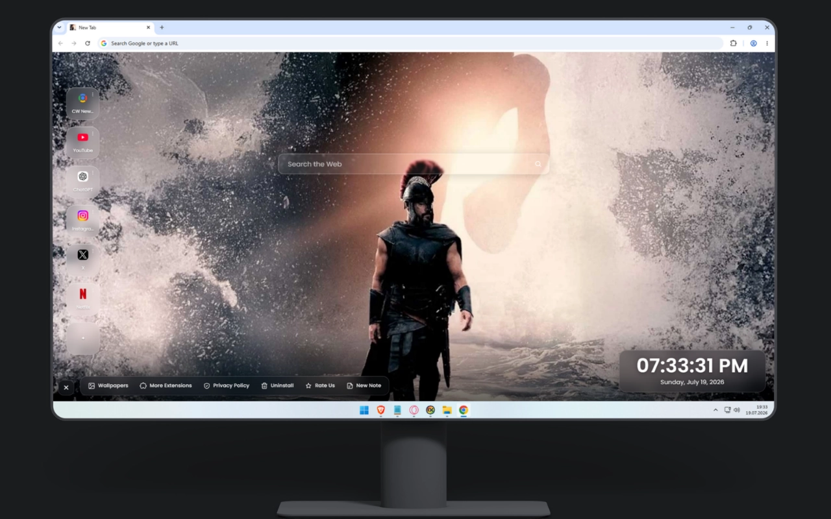
Task: Open the network icon in the tray
Action: coord(727,410)
